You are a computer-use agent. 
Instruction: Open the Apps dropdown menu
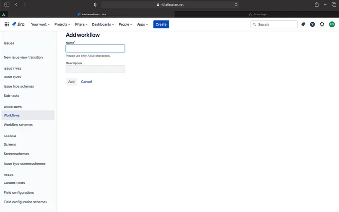(x=142, y=24)
